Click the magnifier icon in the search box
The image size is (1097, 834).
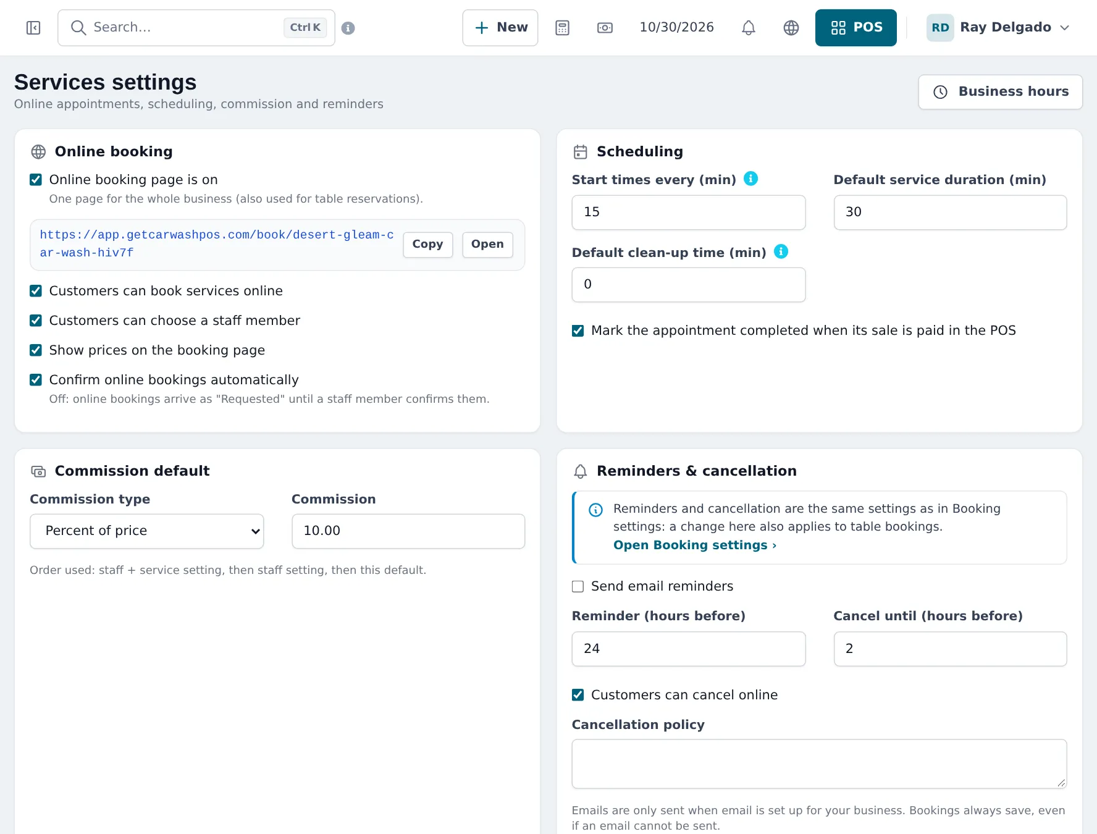click(78, 28)
